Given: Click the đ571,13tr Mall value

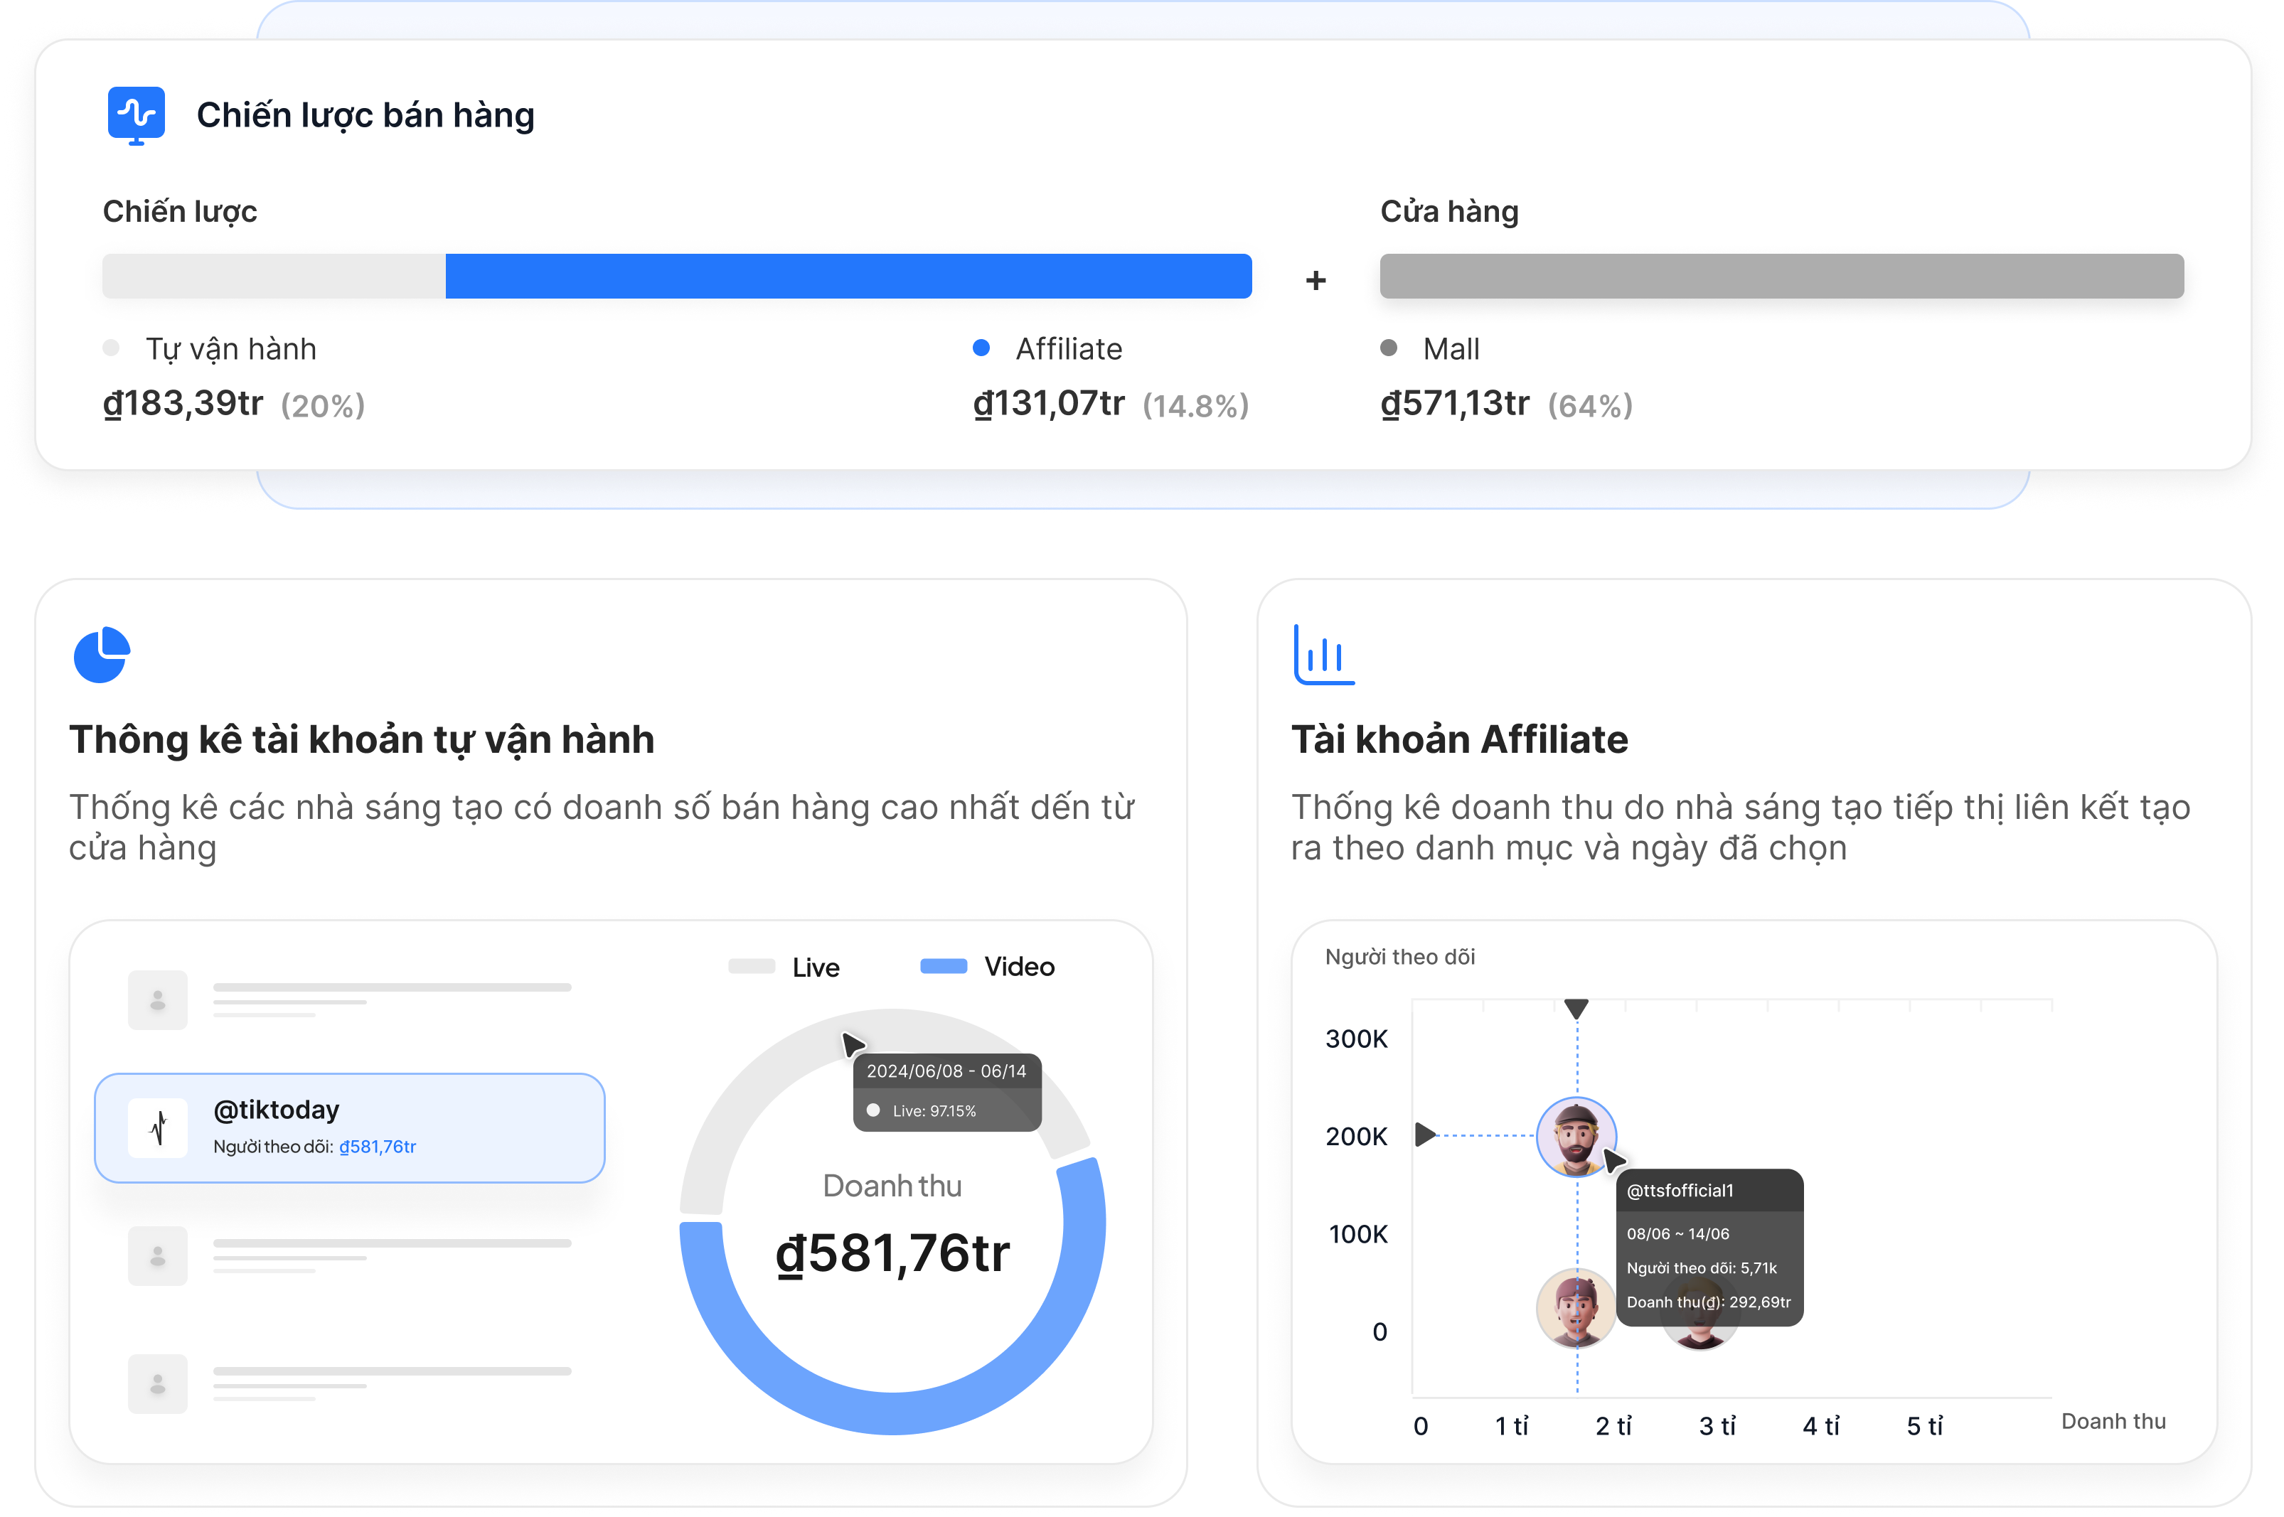Looking at the screenshot, I should [x=1455, y=404].
